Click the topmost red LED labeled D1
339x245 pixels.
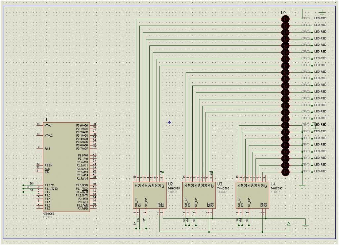coord(285,19)
